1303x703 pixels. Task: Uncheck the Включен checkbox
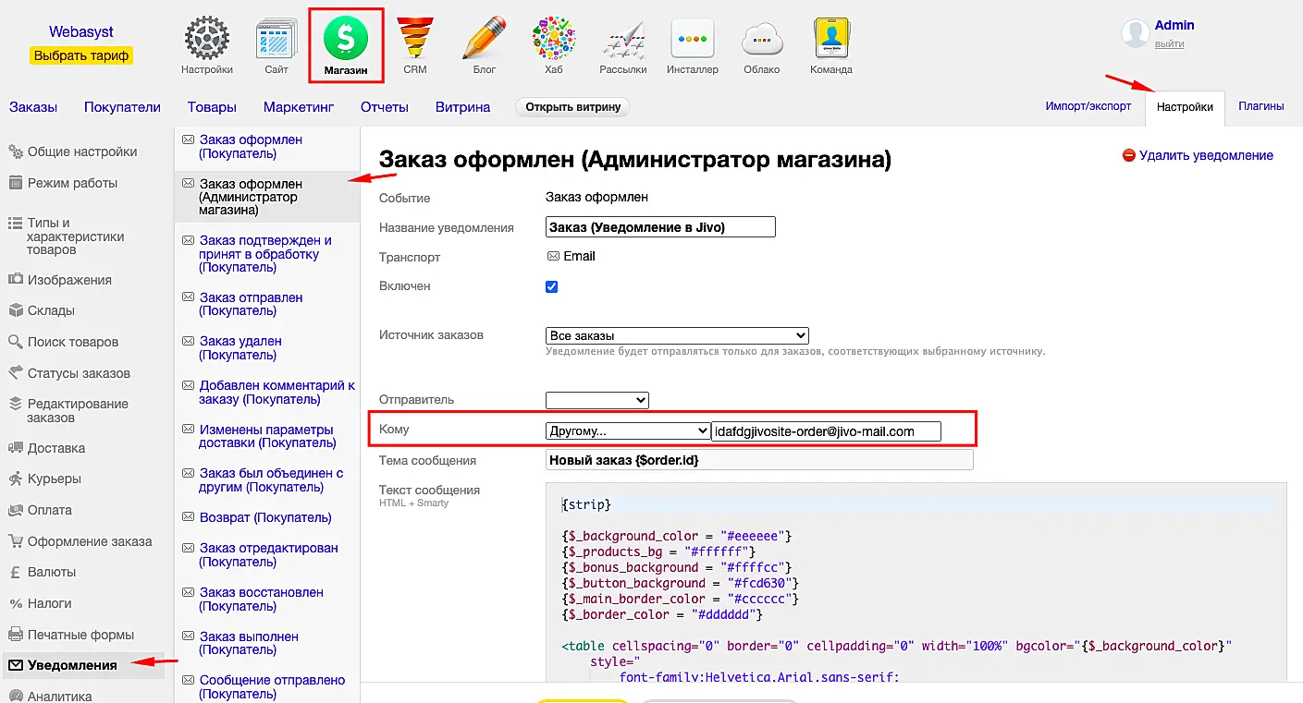click(x=552, y=286)
